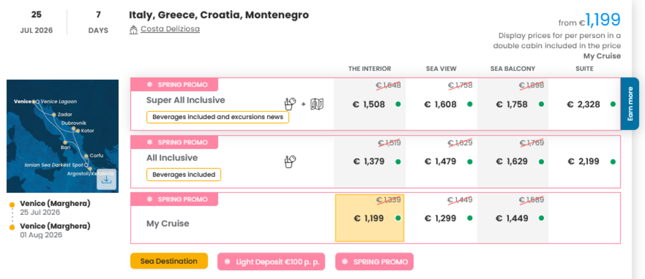
Task: Click the snowflake on the top Spring Promo badge
Action: [150, 84]
